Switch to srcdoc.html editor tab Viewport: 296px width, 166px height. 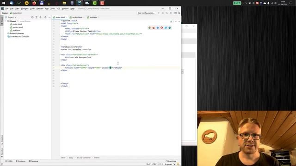tap(77, 17)
